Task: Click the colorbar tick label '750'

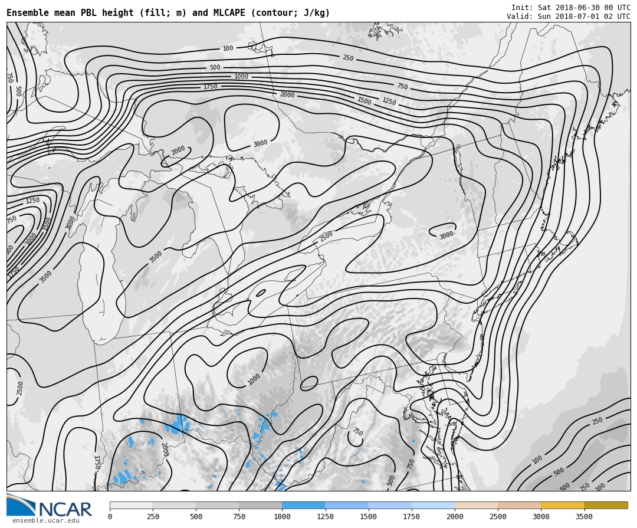Action: 239,517
